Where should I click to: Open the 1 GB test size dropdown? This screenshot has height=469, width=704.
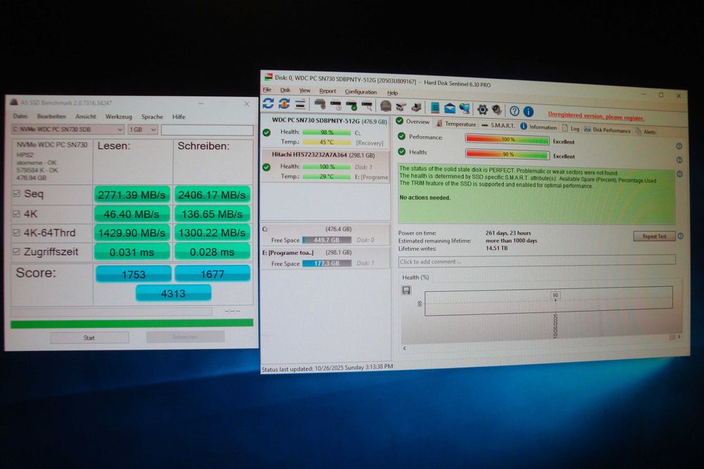(143, 129)
